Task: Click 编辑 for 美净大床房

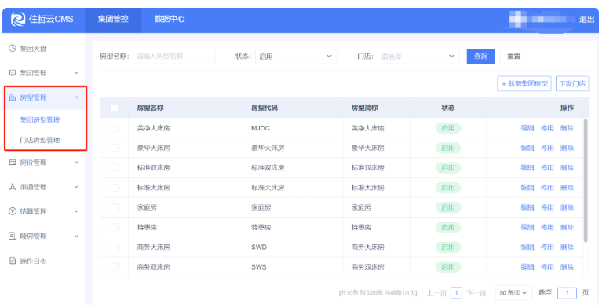Action: [528, 128]
